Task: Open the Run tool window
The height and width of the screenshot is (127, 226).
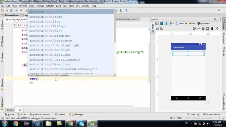Action: (x=10, y=114)
